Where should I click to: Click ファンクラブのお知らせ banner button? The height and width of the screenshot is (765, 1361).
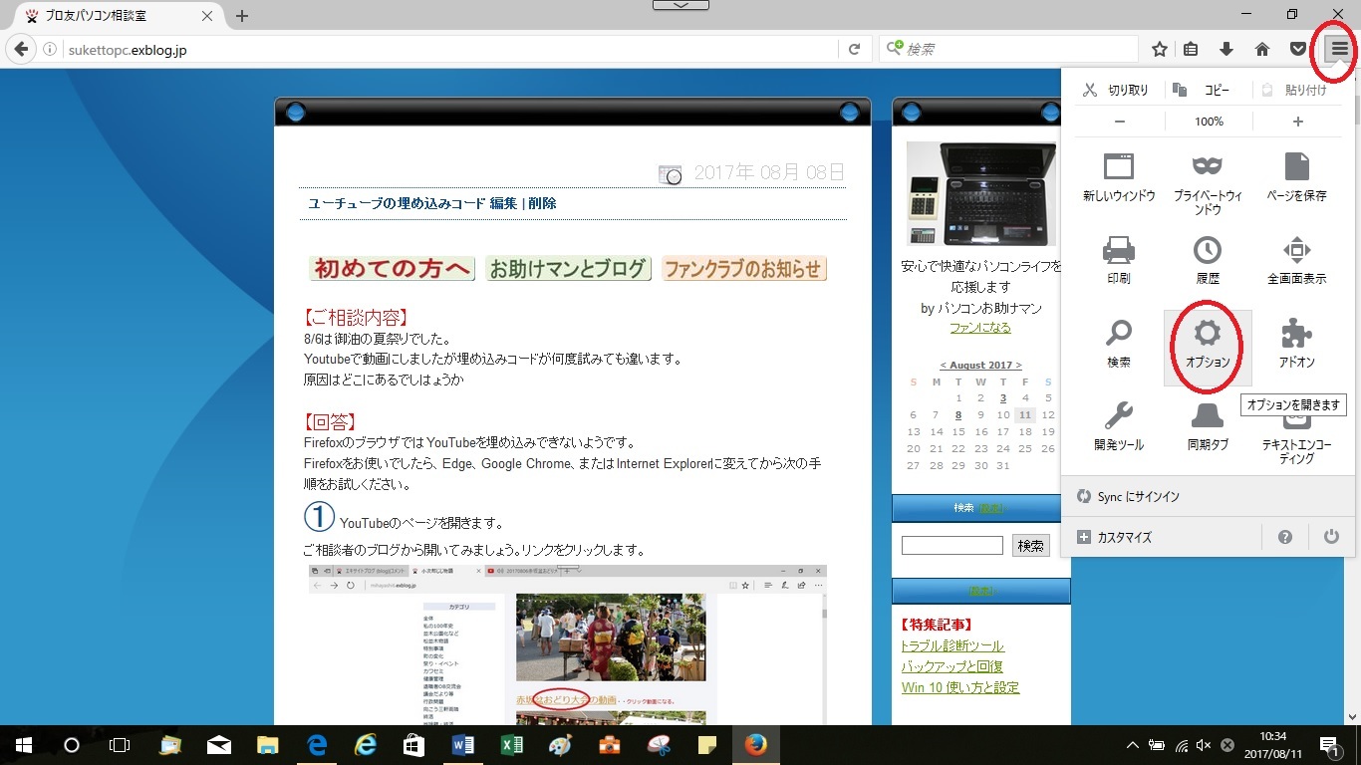tap(744, 268)
